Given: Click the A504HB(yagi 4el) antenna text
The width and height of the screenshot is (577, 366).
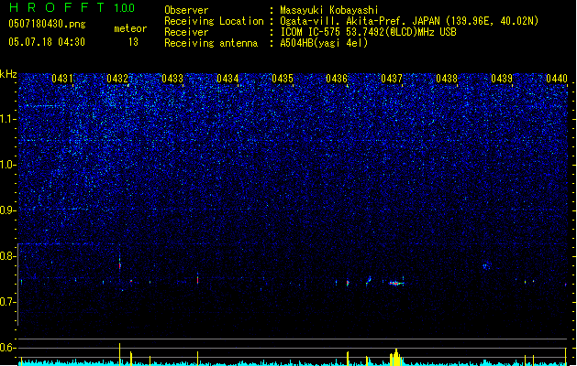Looking at the screenshot, I should pos(324,43).
